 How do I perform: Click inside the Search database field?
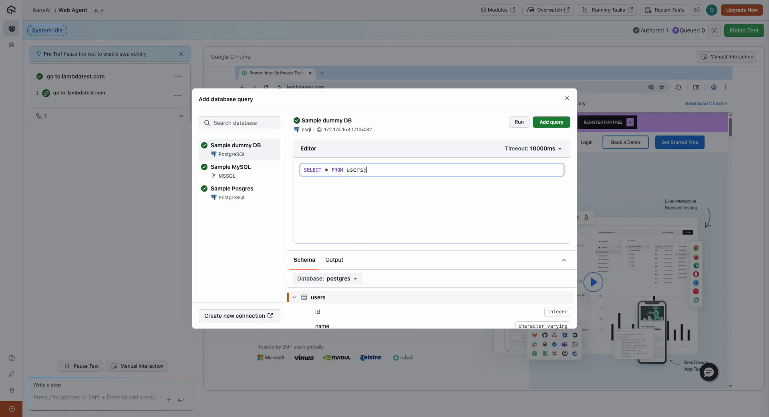(x=239, y=123)
